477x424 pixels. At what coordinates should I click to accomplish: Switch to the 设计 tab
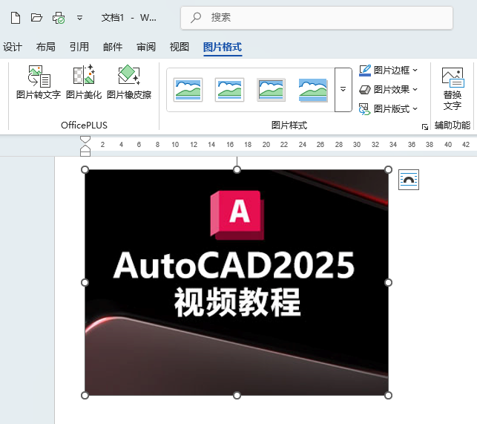13,47
